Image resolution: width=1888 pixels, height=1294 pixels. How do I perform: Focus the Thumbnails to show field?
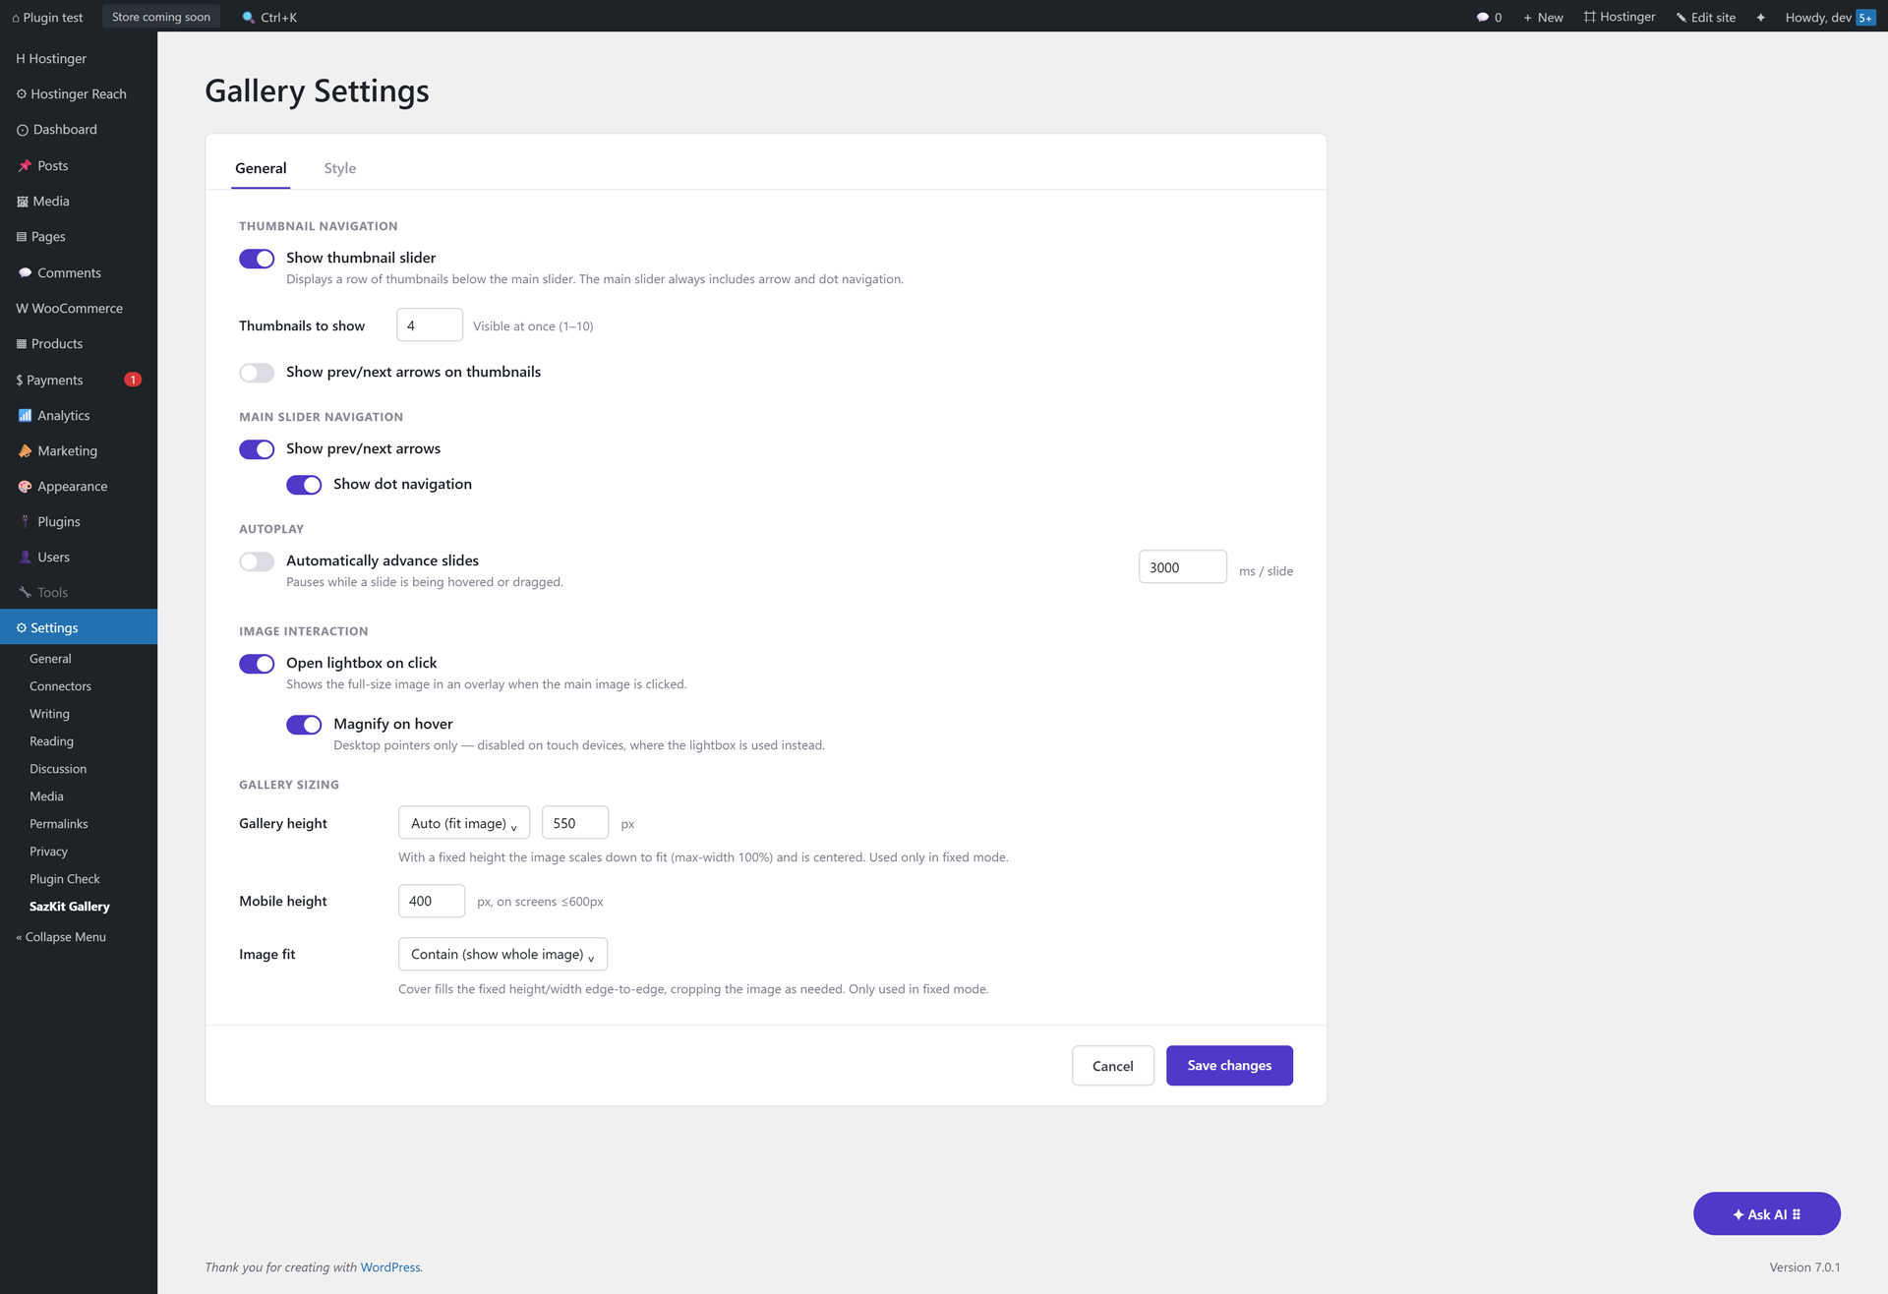click(x=430, y=325)
